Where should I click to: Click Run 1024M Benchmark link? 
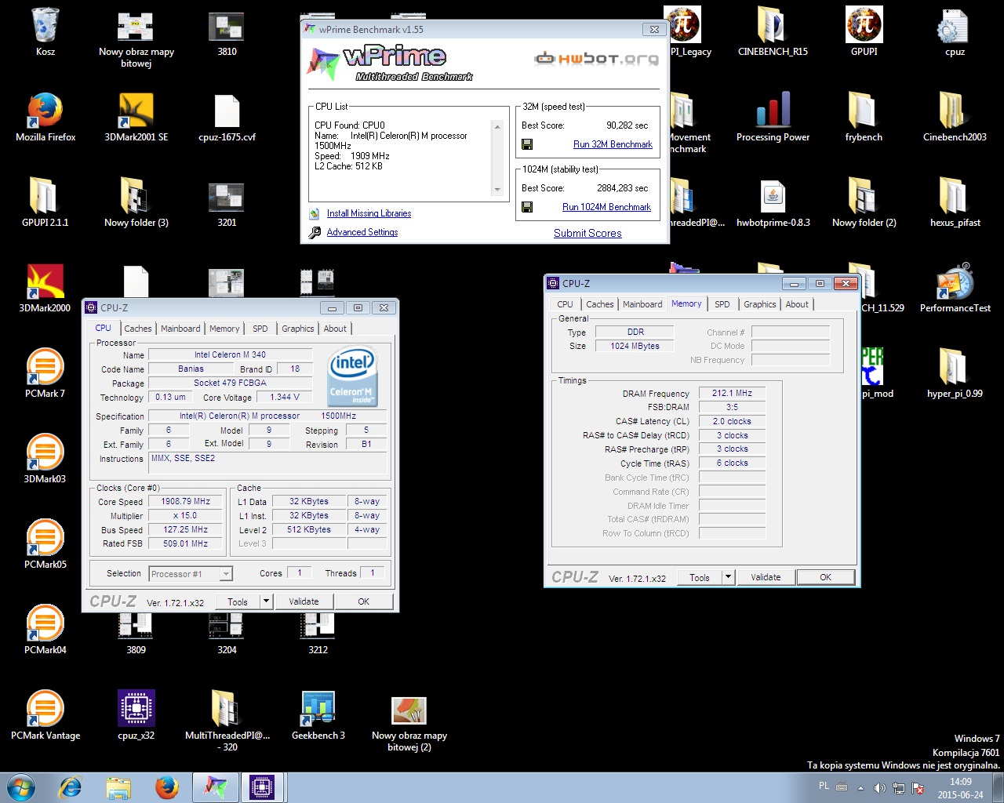coord(606,207)
